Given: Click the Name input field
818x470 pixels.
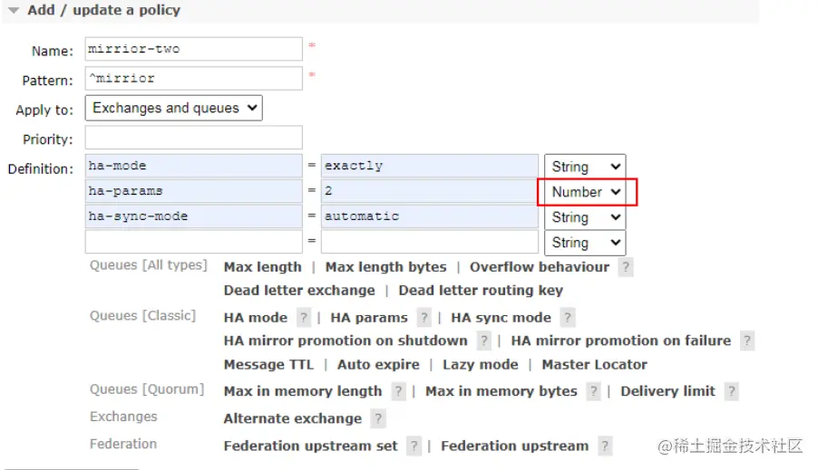Looking at the screenshot, I should pos(193,49).
